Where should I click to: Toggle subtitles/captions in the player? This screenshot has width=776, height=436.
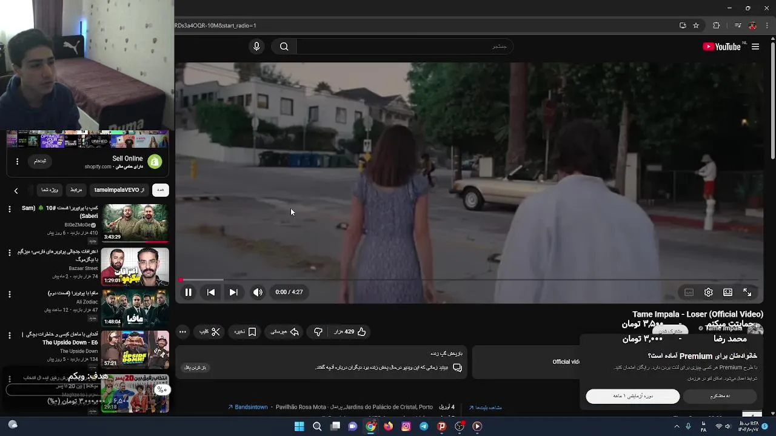point(689,292)
